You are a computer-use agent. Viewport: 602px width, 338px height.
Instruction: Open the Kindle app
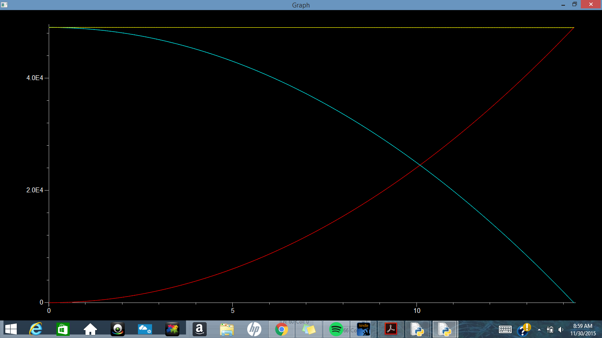tap(364, 329)
